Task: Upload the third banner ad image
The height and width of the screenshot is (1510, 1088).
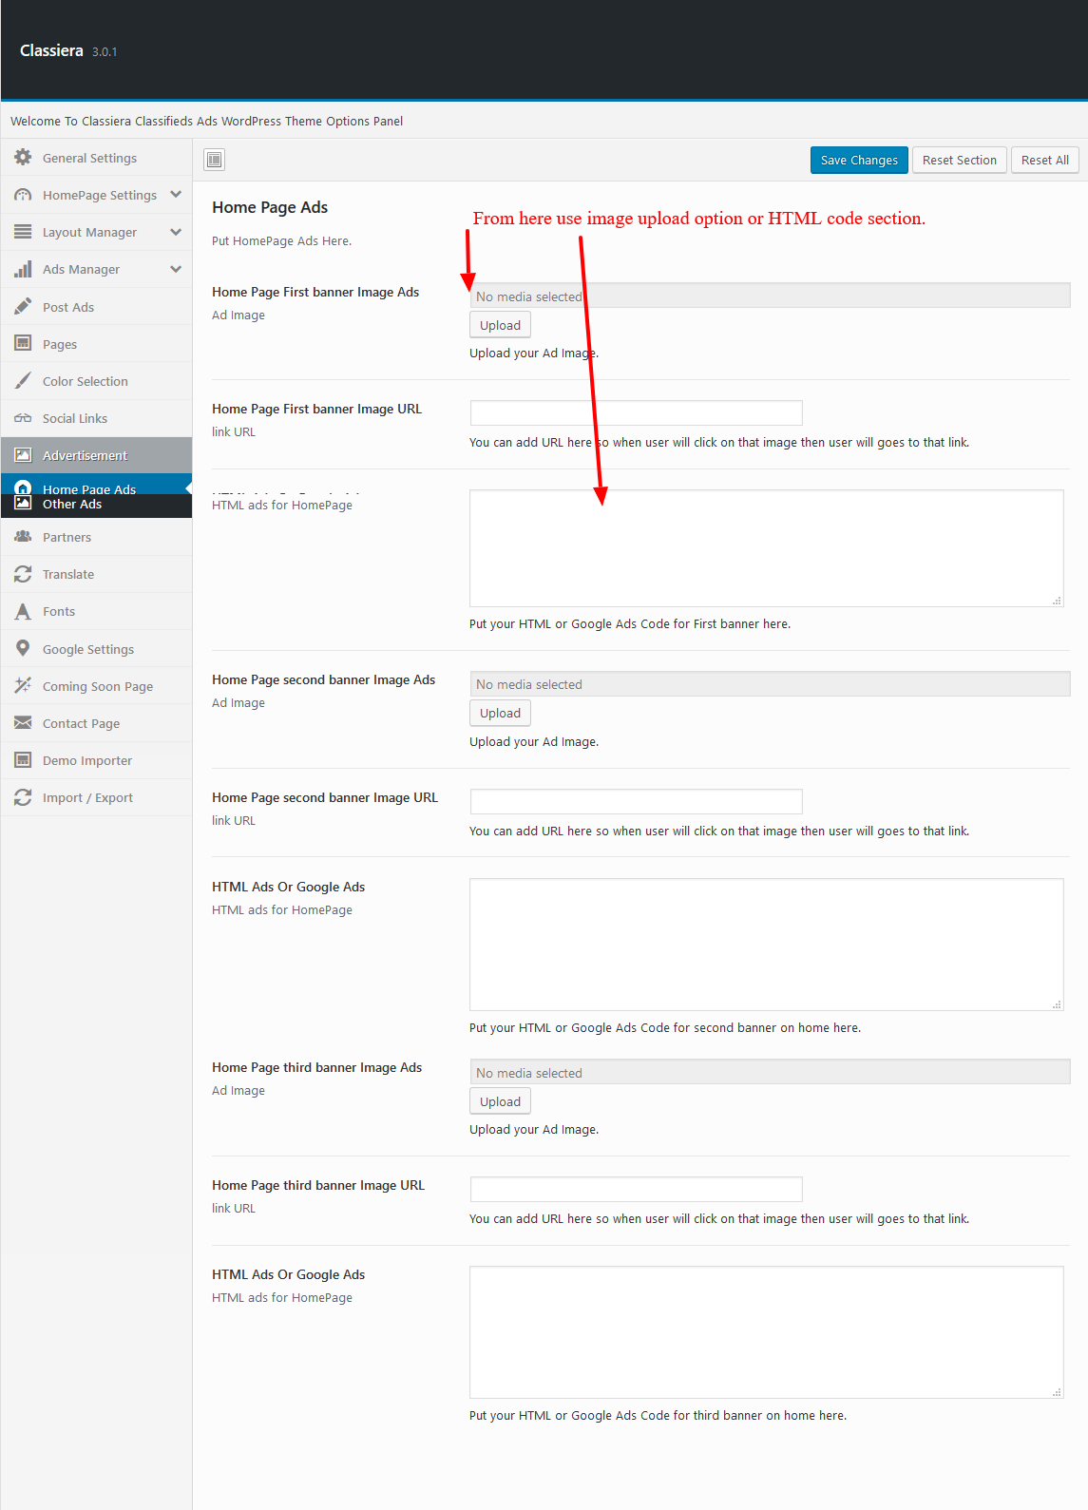Action: coord(500,1101)
